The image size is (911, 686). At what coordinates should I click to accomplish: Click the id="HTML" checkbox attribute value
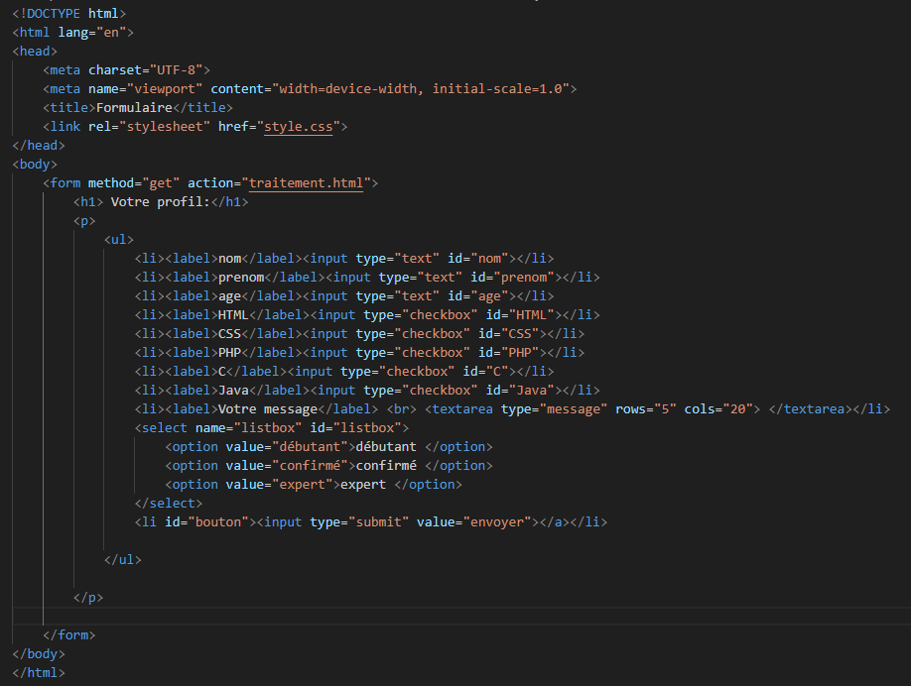pos(531,315)
